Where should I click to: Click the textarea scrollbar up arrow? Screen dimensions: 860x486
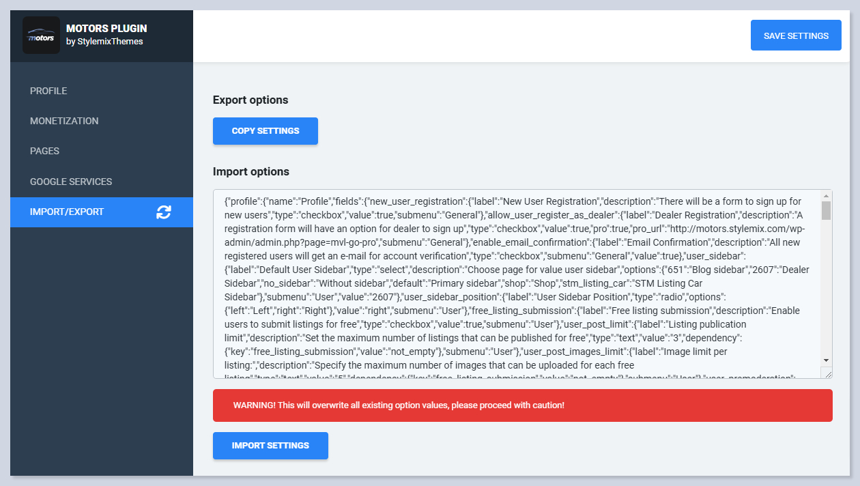[826, 195]
